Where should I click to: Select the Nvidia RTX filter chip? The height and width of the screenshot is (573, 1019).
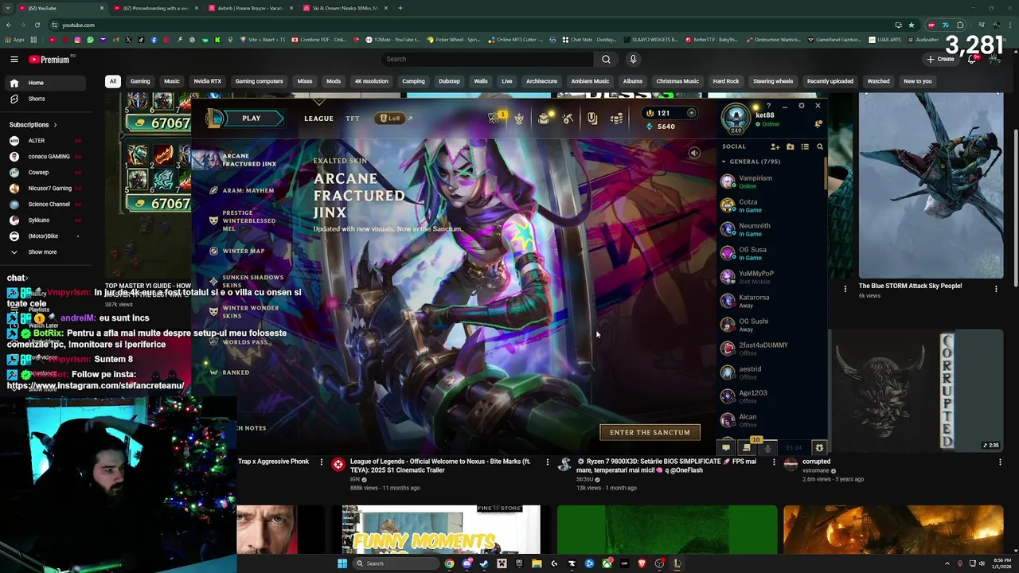click(x=207, y=81)
